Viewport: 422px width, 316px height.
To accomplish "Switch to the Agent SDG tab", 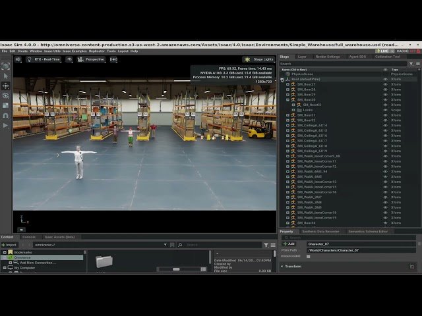I will click(357, 57).
